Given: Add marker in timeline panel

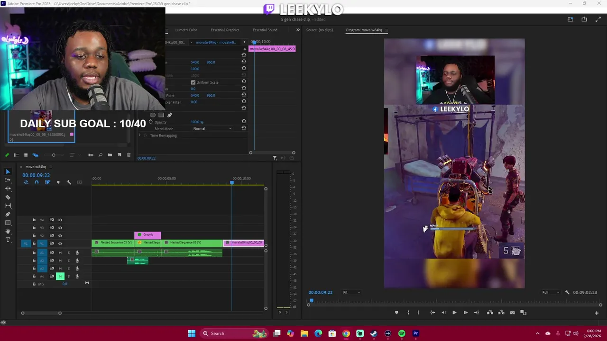Looking at the screenshot, I should 58,182.
